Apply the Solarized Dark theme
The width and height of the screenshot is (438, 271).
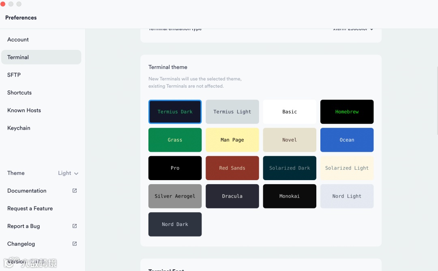pos(290,168)
